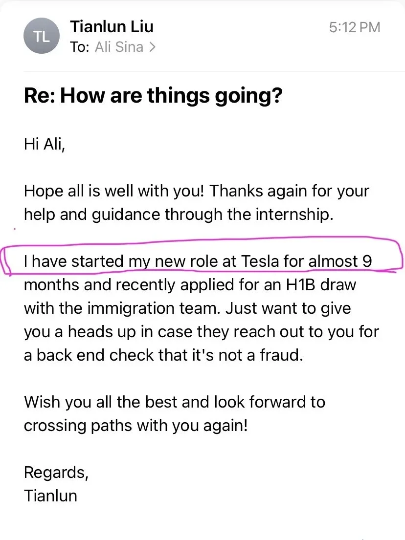Click the subject Re: How are things going?

tap(153, 96)
